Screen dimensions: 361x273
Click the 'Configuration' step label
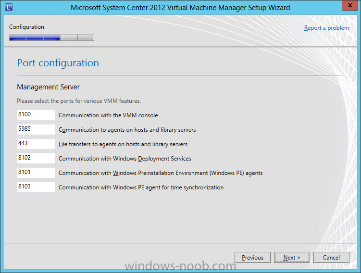(26, 27)
